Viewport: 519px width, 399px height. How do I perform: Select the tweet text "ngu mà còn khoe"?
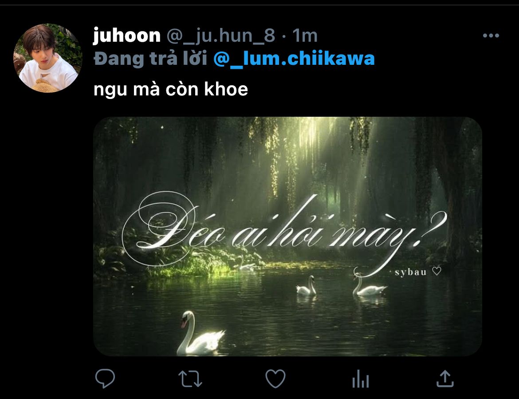pyautogui.click(x=171, y=89)
